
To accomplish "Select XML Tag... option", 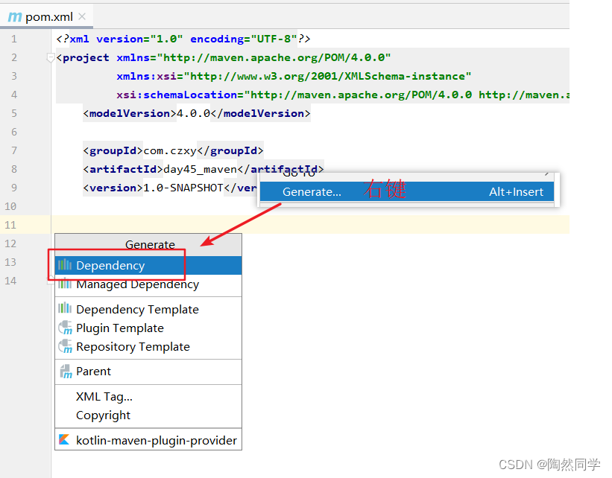I will [148, 397].
